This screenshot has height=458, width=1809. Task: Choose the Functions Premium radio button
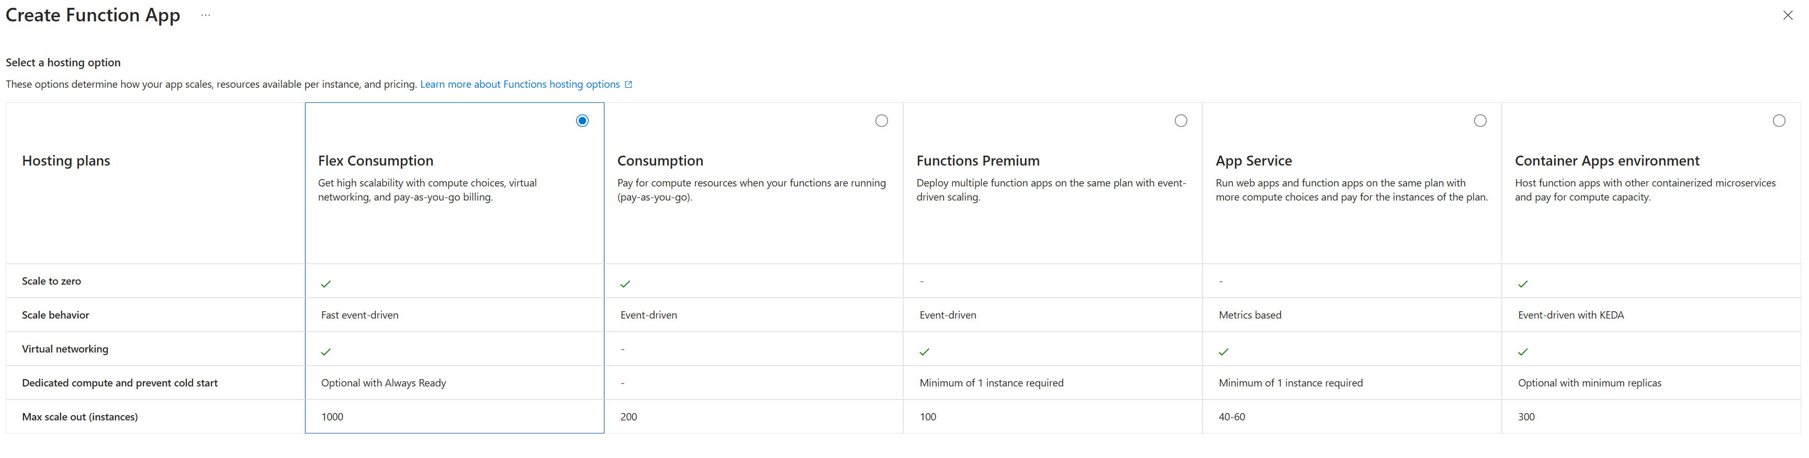(1181, 121)
